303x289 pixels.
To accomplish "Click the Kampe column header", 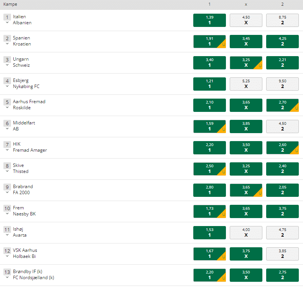I will click(10, 4).
